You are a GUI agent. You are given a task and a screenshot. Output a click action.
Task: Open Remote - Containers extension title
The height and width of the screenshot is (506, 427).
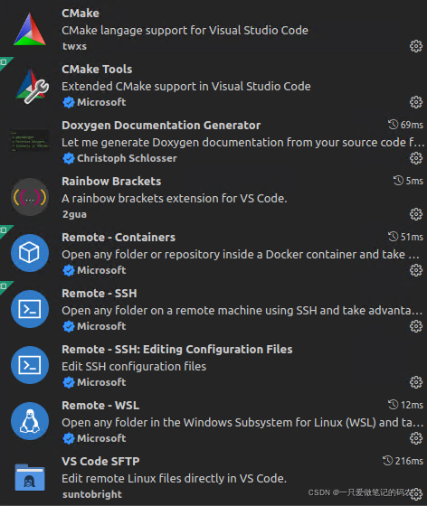coord(119,237)
